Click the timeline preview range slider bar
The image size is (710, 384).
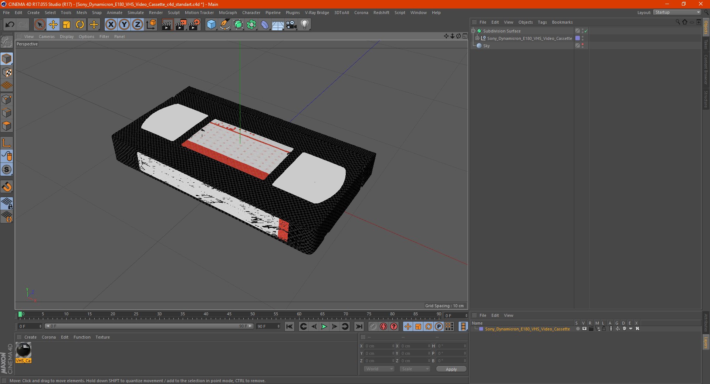click(149, 326)
